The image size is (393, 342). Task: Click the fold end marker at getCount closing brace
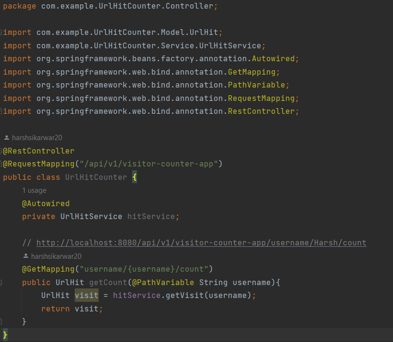pyautogui.click(x=1, y=321)
